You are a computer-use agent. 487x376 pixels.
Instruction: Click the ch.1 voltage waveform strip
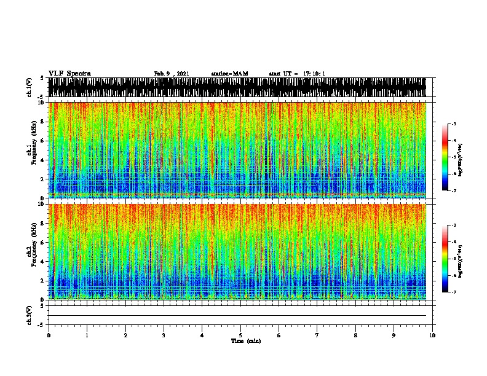pos(237,87)
